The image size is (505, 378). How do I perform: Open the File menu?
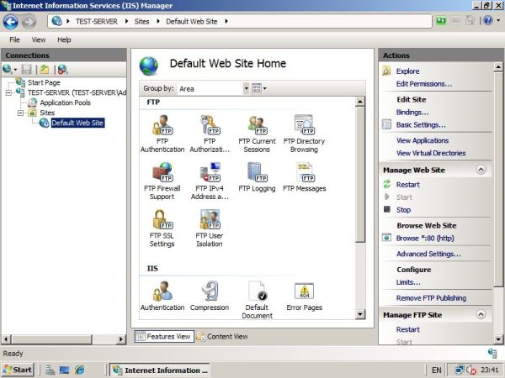(14, 39)
